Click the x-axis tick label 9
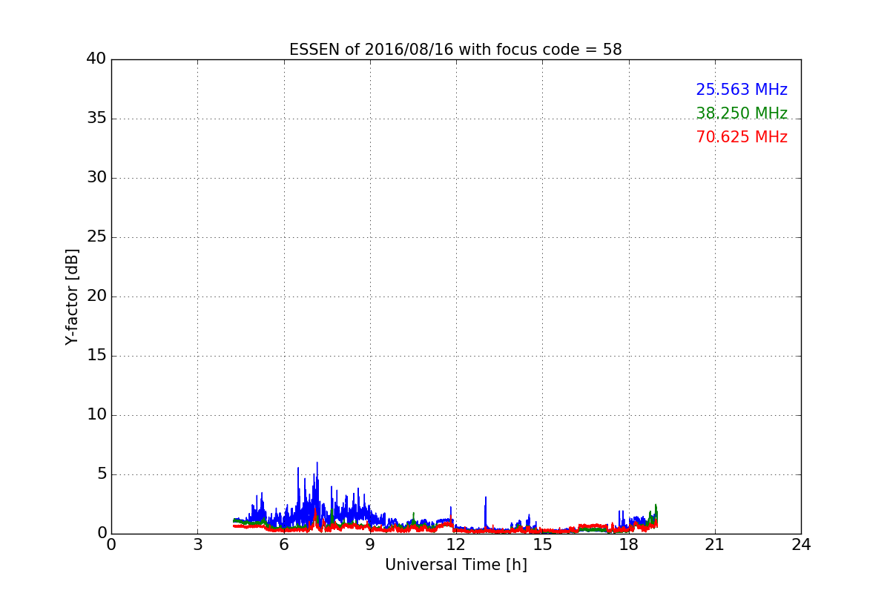The width and height of the screenshot is (890, 593). click(370, 544)
